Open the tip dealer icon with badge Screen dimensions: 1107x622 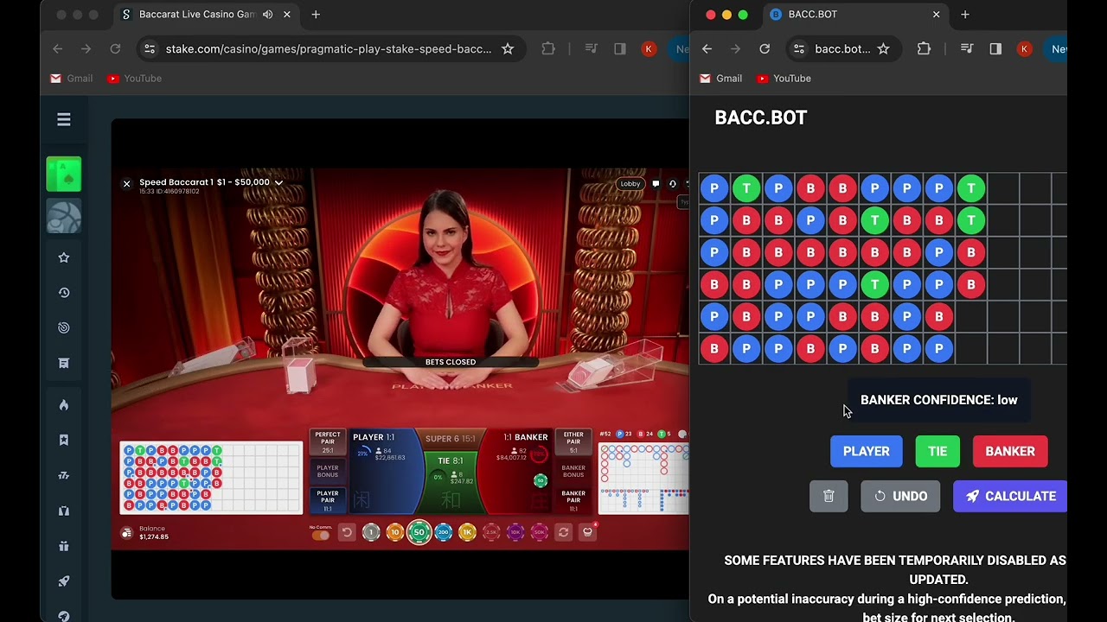point(588,532)
